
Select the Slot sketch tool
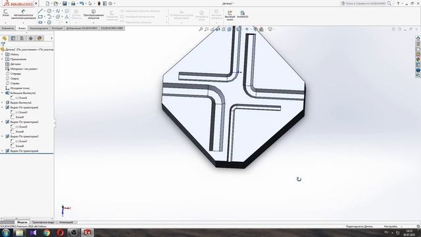coord(40,22)
